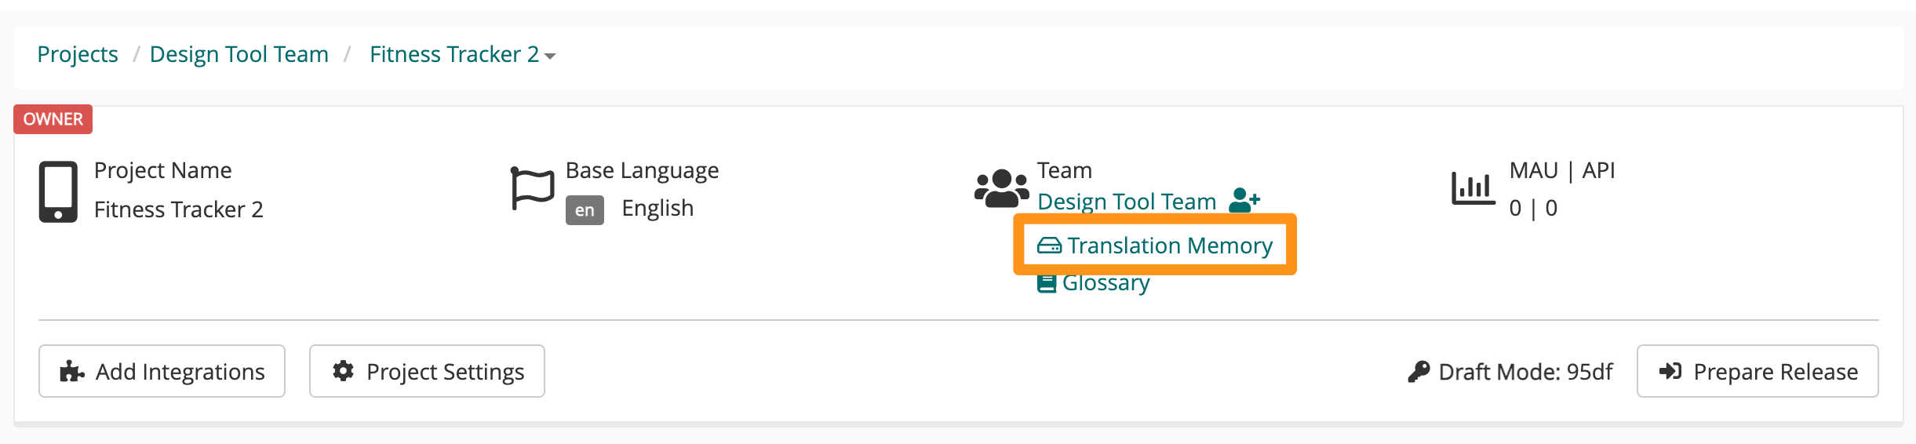
Task: Click the puzzle piece integrations icon
Action: [x=72, y=371]
